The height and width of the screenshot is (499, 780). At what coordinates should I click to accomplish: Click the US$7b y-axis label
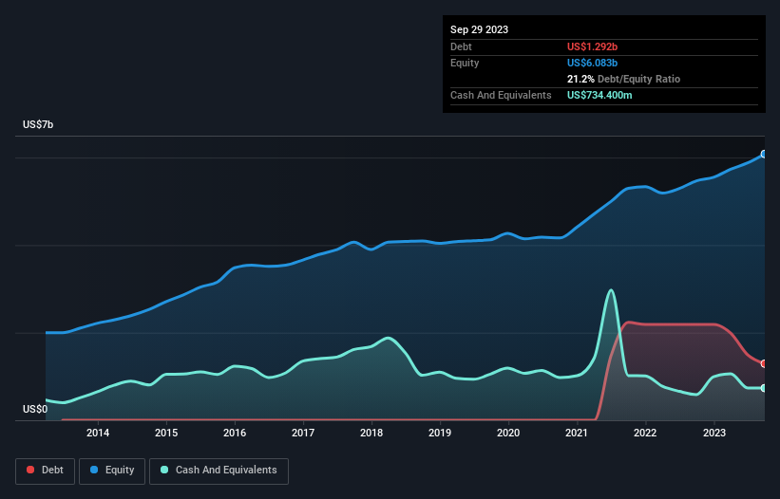[x=38, y=124]
